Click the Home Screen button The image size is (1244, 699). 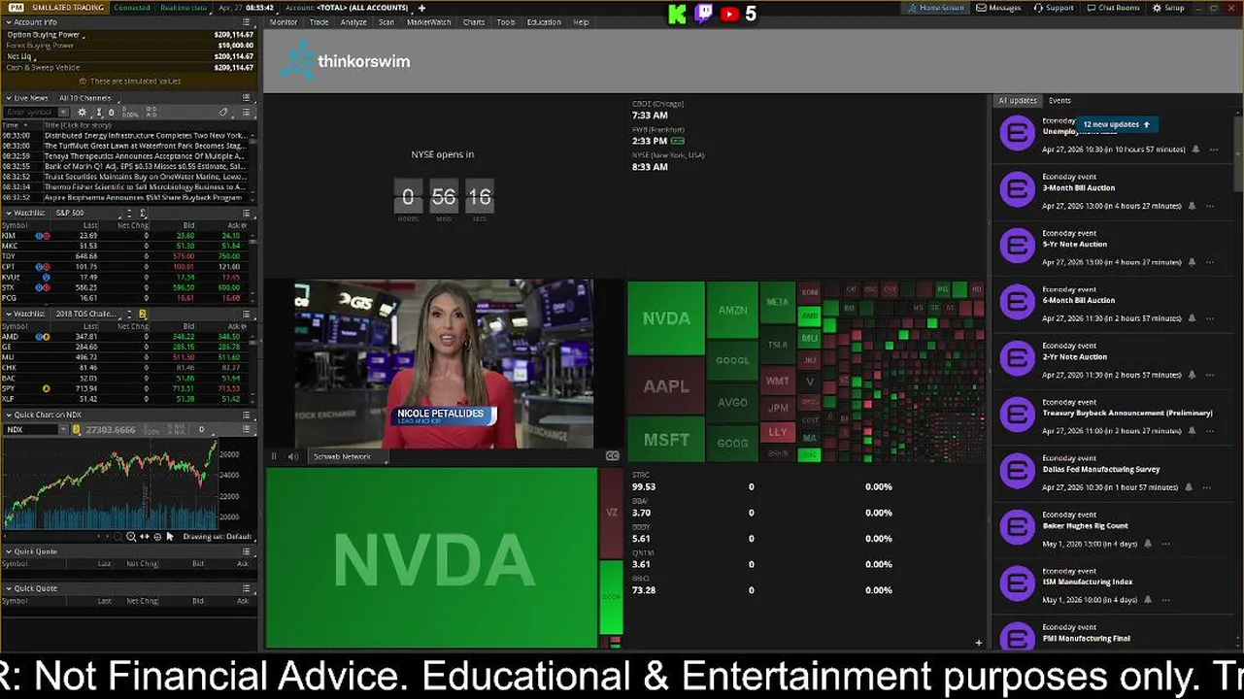tap(936, 8)
